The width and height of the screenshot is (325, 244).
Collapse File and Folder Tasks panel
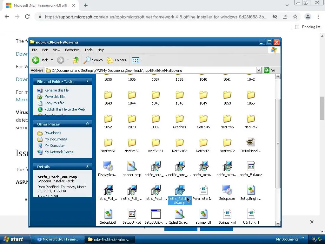point(88,81)
